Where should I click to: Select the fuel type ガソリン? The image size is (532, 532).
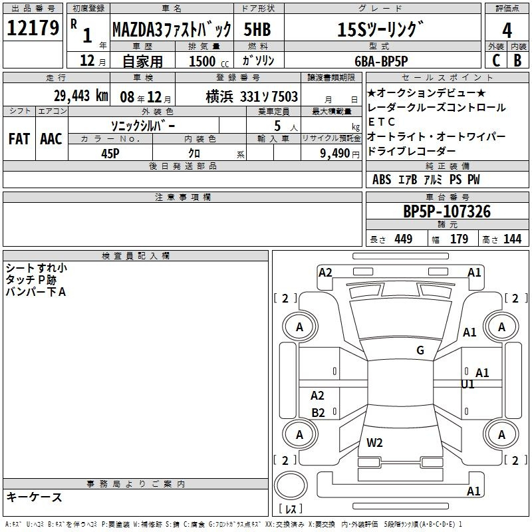click(x=258, y=61)
